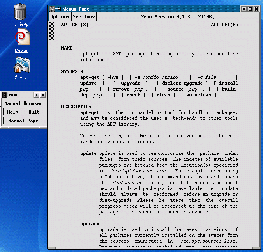Click the bold update command heading
The width and height of the screenshot is (263, 252).
point(88,153)
